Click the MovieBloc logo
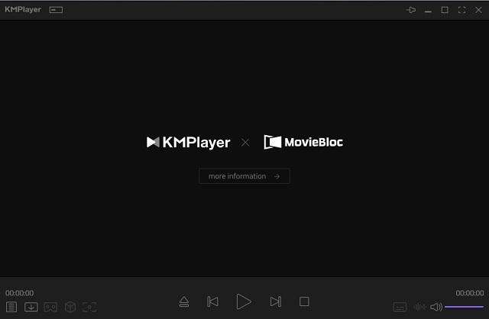489x319 pixels. click(303, 142)
